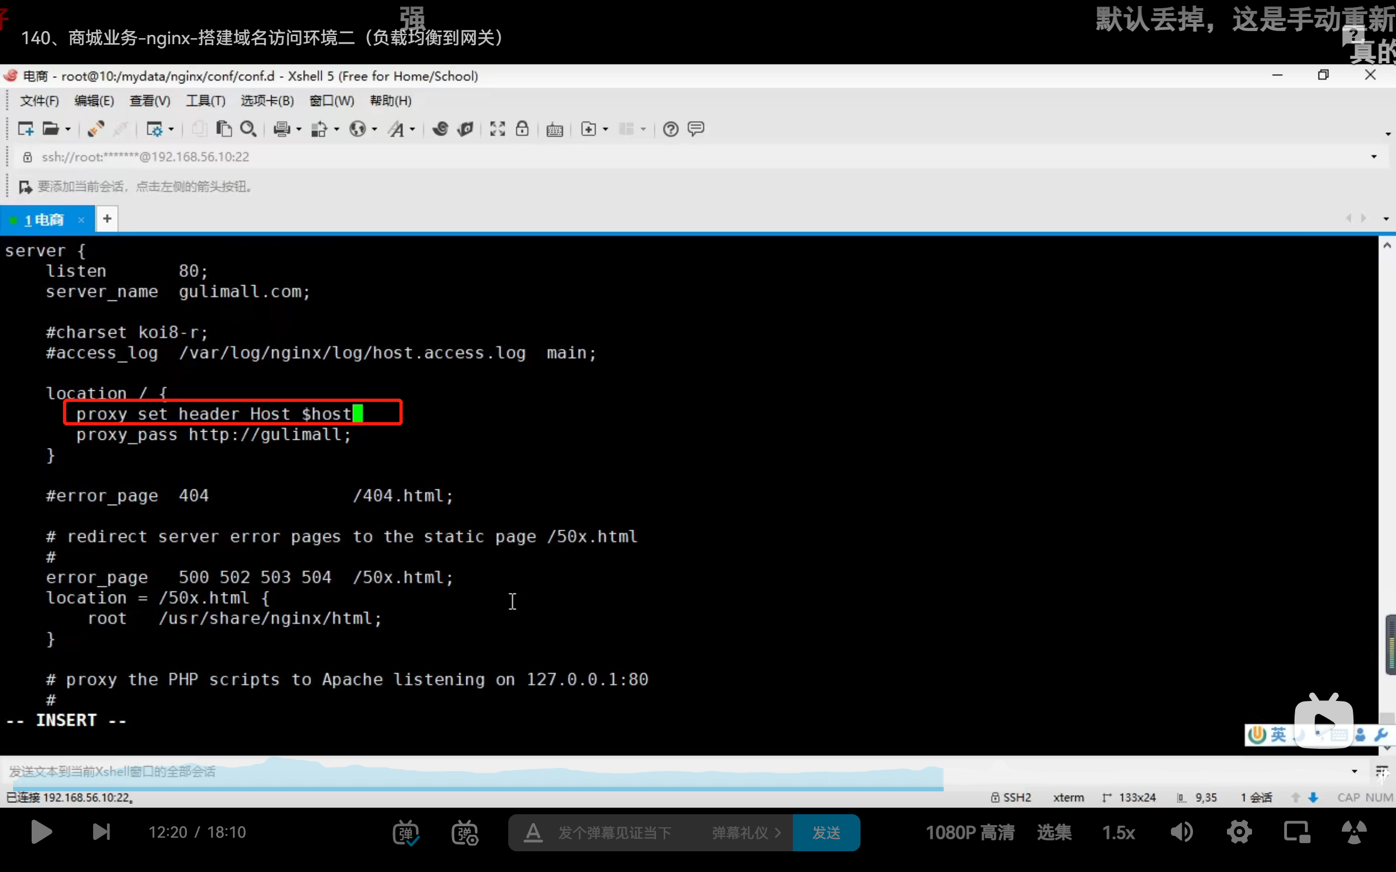Viewport: 1396px width, 872px height.
Task: Click the Find magnifier icon
Action: (248, 129)
